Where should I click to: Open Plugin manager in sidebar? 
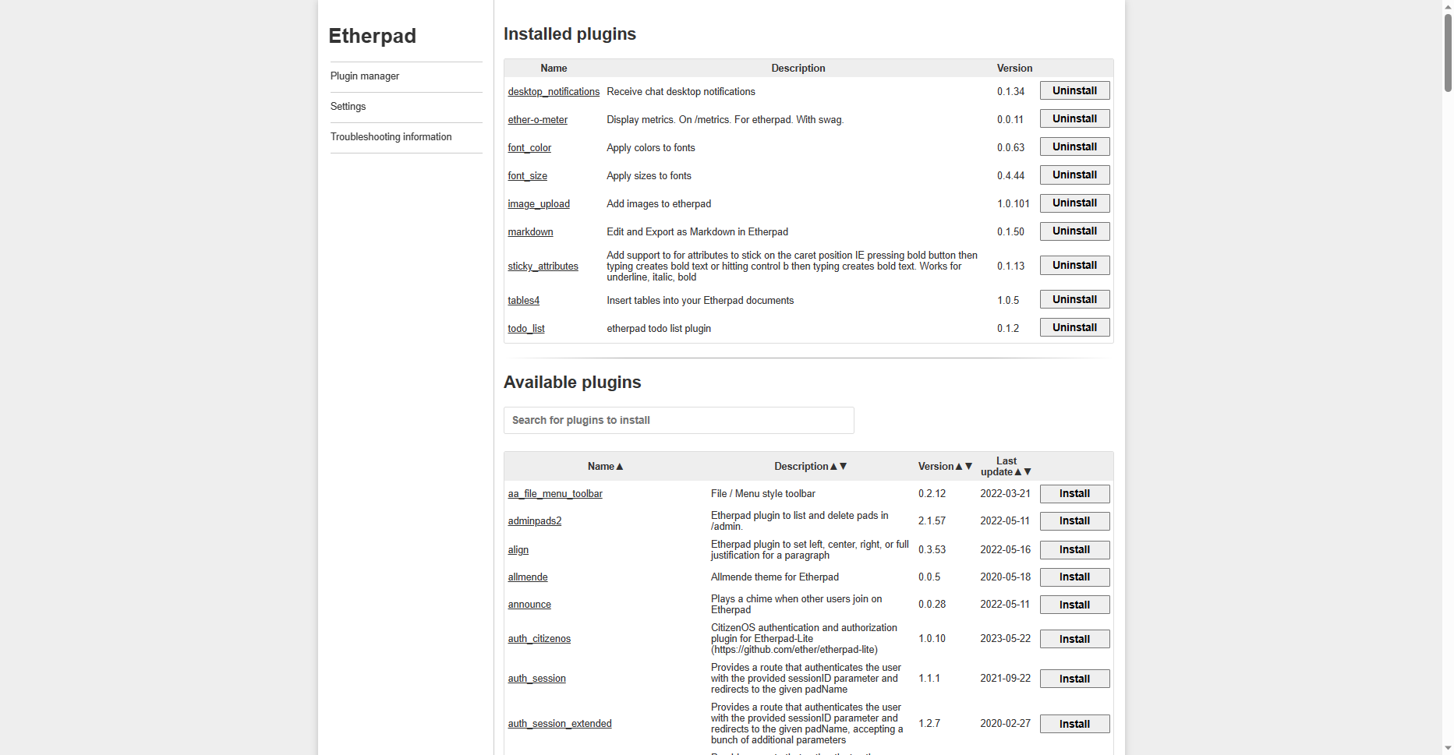[365, 76]
